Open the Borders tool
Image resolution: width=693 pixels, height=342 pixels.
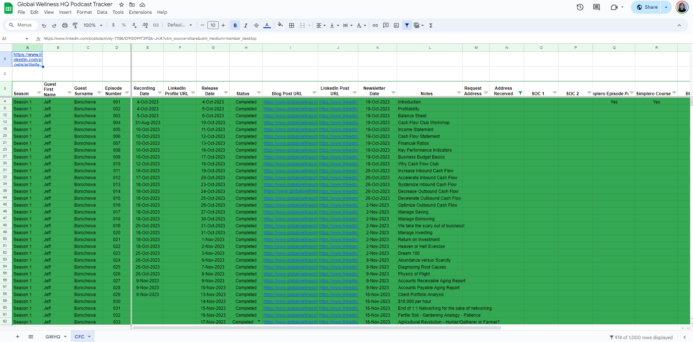[292, 25]
